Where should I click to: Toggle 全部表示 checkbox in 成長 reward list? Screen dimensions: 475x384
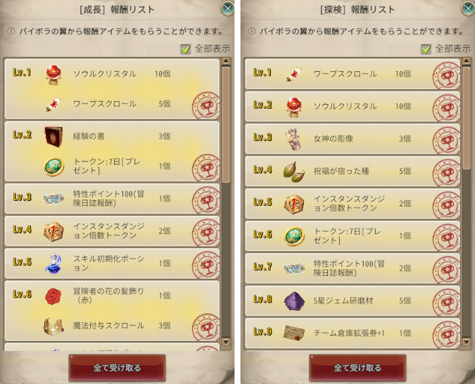coord(185,49)
